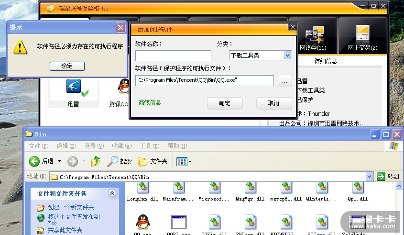The height and width of the screenshot is (235, 404).
Task: Open the 编辑(E) menu in Bin window
Action: click(x=66, y=146)
